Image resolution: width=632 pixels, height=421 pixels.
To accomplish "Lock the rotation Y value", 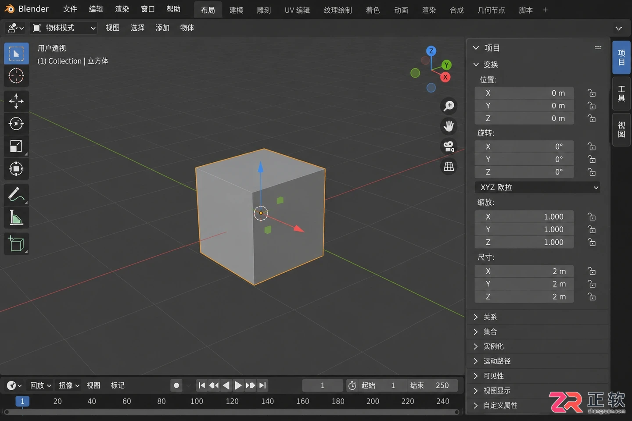I will tap(592, 159).
